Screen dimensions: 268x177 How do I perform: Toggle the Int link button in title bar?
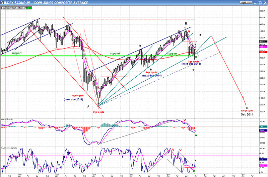pos(249,3)
